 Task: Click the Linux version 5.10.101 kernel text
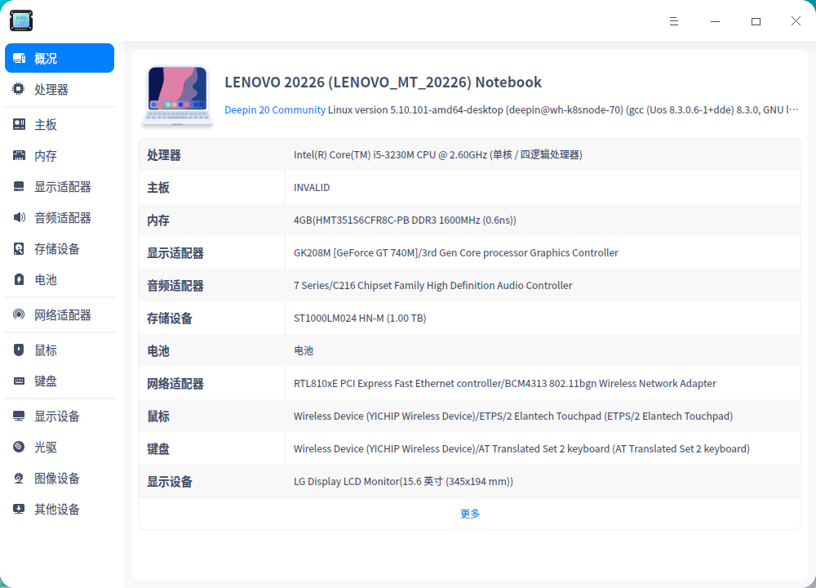tap(563, 110)
